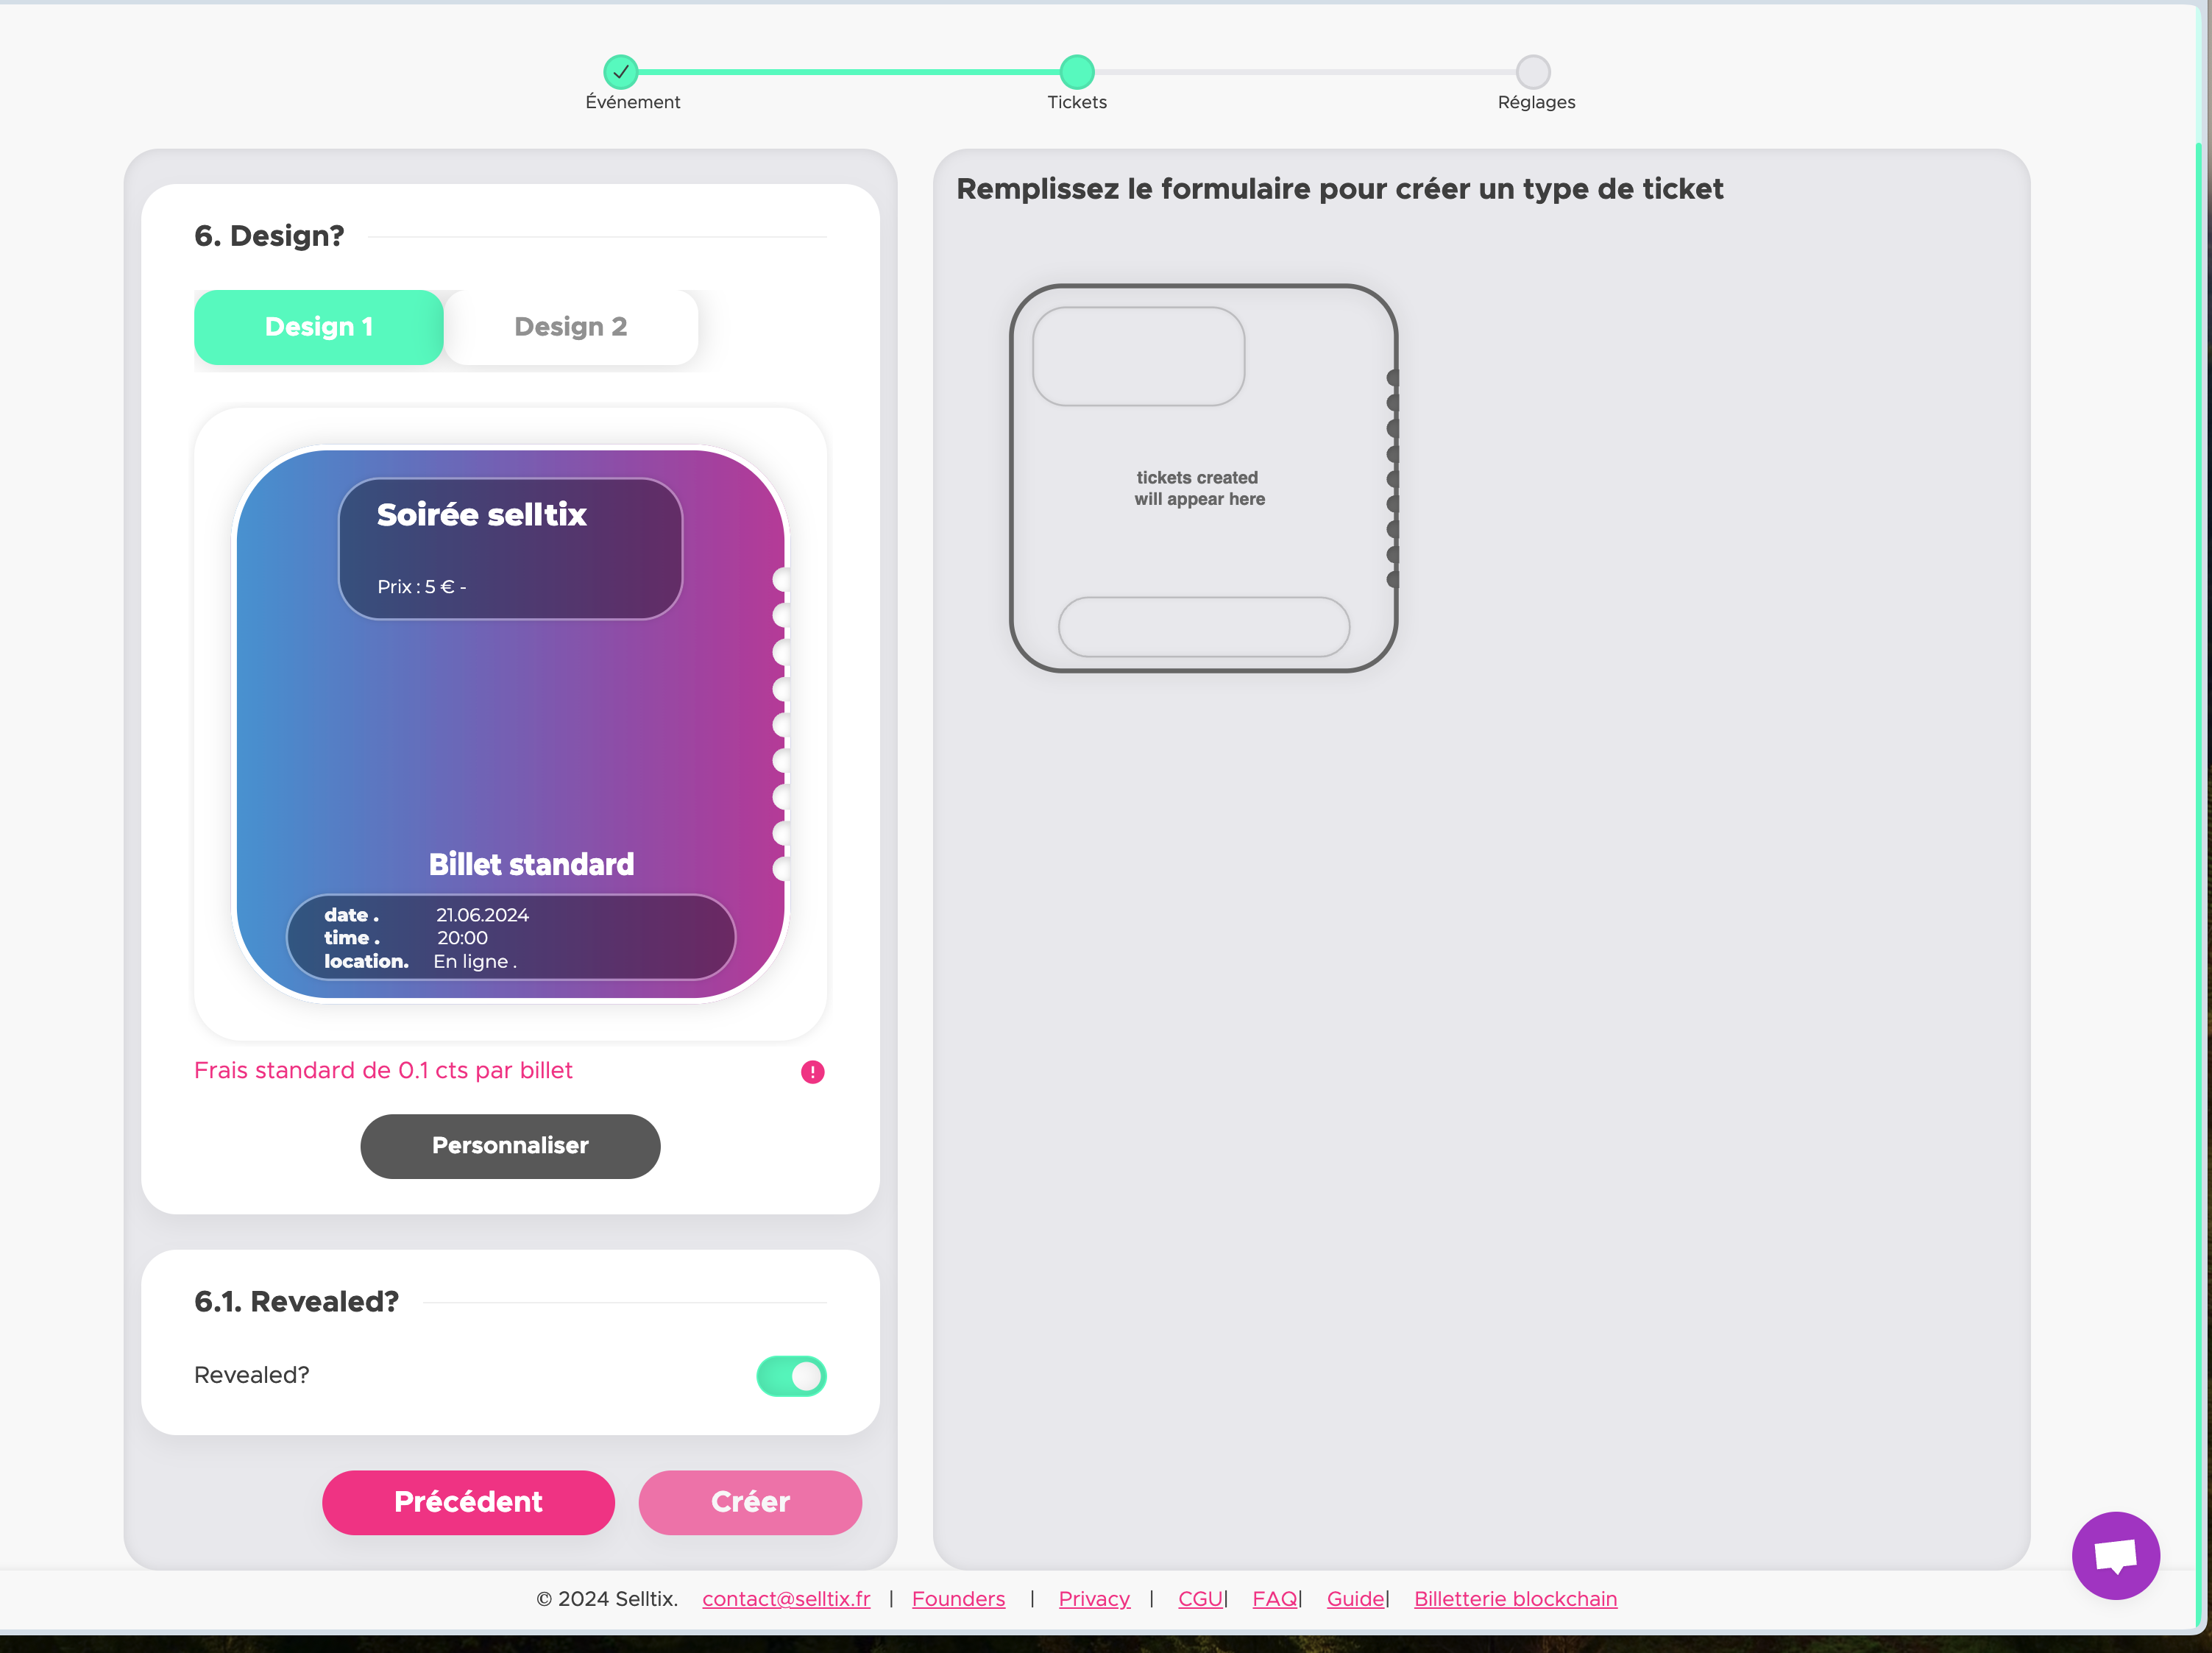Open the contact@selltix.fr email link
Screen dimensions: 2212x1653
[786, 1599]
